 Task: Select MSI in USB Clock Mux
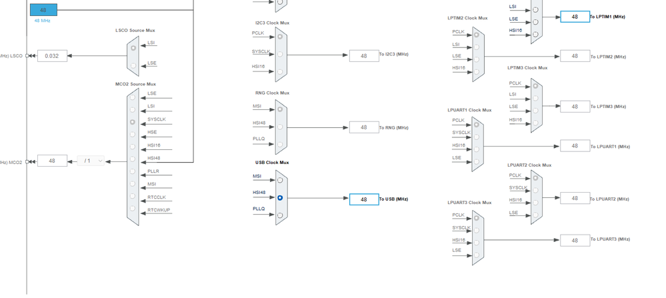click(x=280, y=181)
